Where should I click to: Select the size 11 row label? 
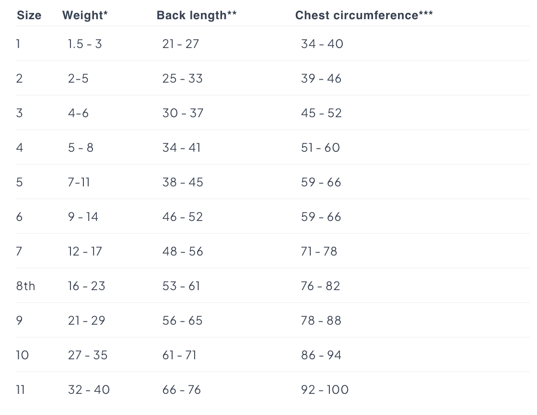[x=20, y=390]
